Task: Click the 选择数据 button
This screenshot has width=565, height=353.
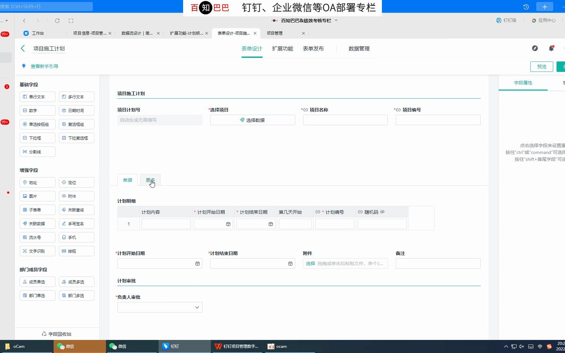Action: click(x=252, y=120)
